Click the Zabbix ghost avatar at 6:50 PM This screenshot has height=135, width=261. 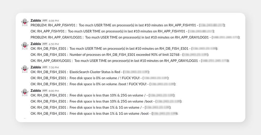point(25,46)
